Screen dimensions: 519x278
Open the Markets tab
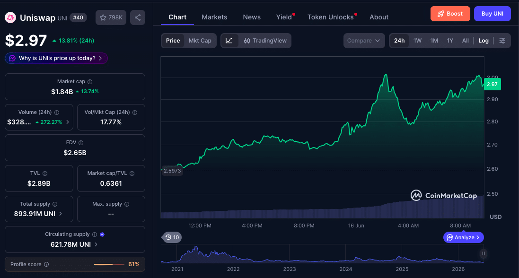pos(214,17)
